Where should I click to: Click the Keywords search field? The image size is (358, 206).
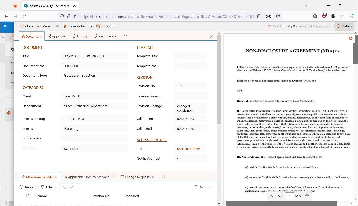pos(71,187)
